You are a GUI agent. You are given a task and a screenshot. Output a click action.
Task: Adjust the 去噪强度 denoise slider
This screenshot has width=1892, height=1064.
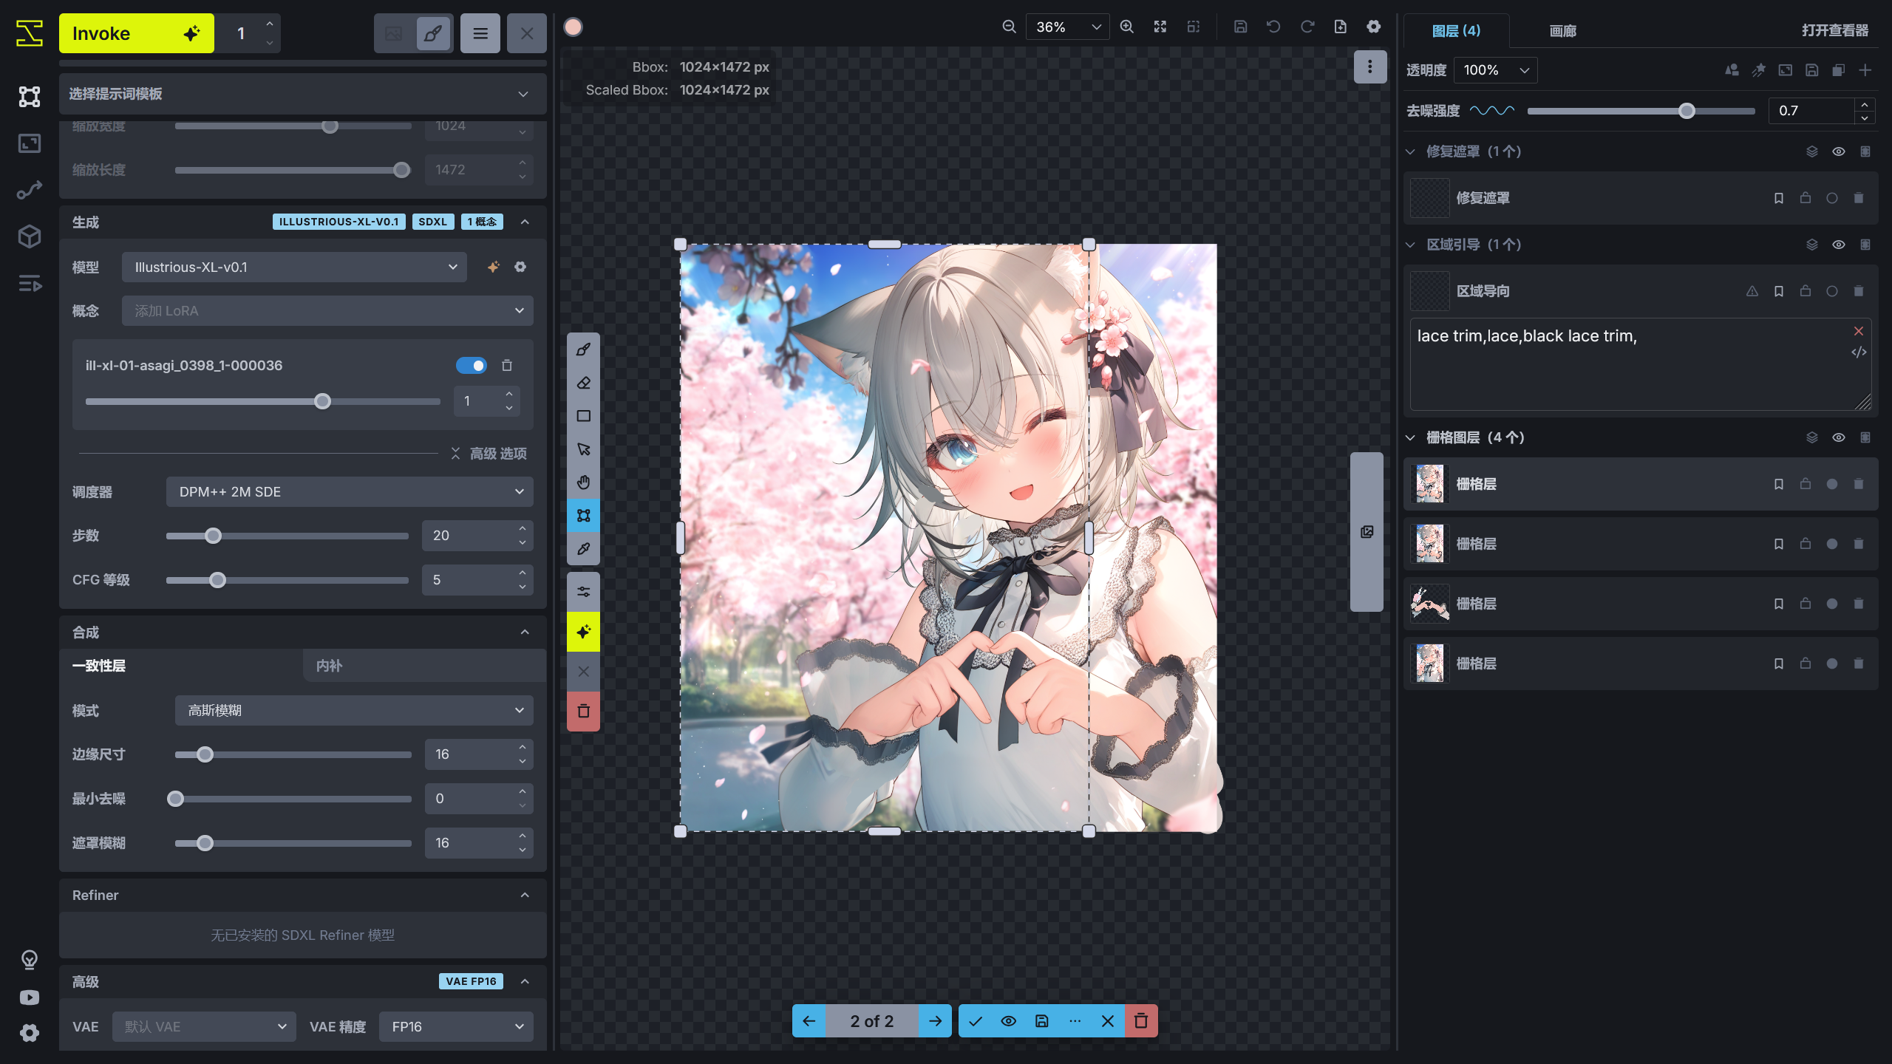(x=1687, y=111)
